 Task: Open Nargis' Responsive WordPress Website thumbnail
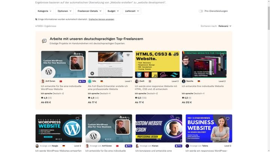[x=59, y=128]
